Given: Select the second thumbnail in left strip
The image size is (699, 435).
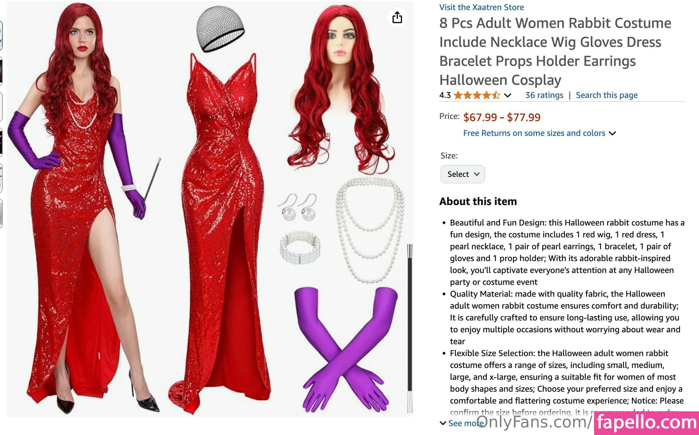Looking at the screenshot, I should [1, 71].
